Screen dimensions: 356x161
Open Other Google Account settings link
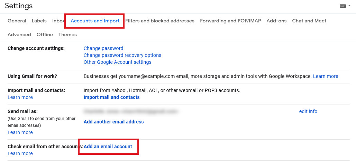118,62
